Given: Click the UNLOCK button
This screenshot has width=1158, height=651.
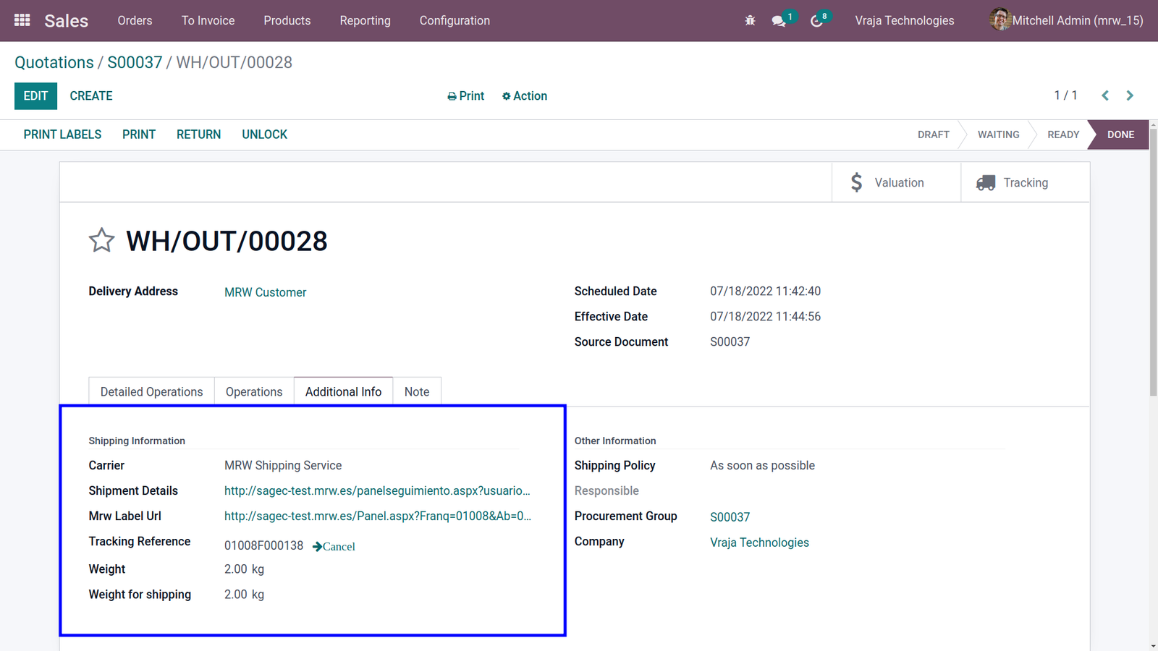Looking at the screenshot, I should pyautogui.click(x=264, y=135).
